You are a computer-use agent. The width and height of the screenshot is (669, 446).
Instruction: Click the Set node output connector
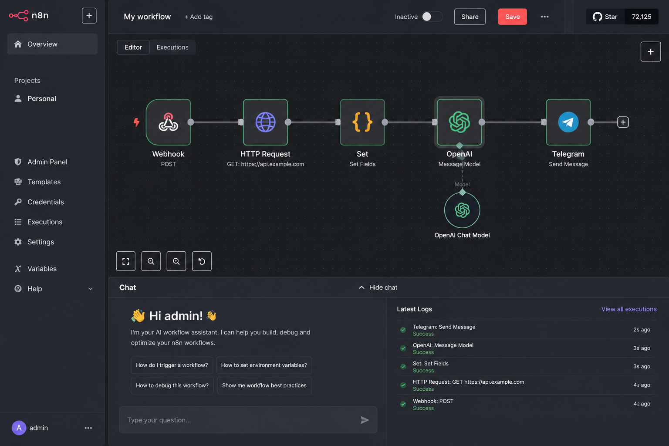coord(385,122)
